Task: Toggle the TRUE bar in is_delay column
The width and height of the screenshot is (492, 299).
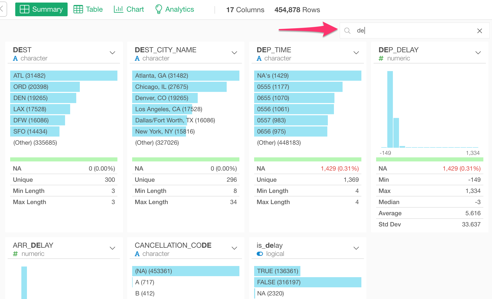Action: click(277, 271)
